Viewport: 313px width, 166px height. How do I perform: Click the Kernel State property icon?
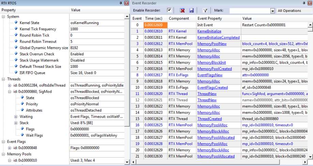pos(16,23)
